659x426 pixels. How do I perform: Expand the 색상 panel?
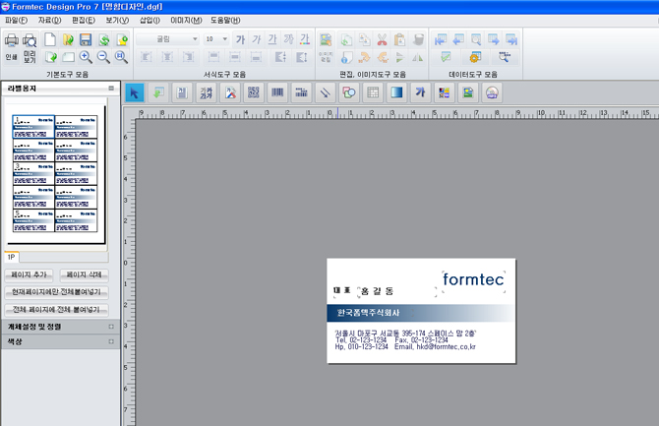[x=111, y=341]
